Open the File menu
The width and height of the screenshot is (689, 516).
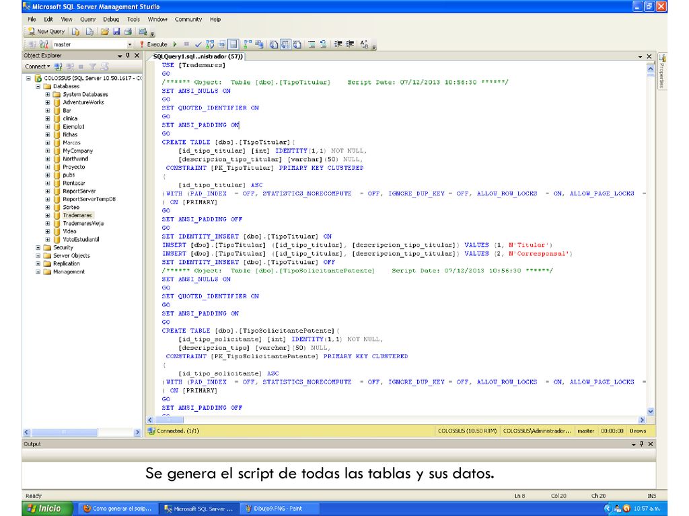click(32, 19)
